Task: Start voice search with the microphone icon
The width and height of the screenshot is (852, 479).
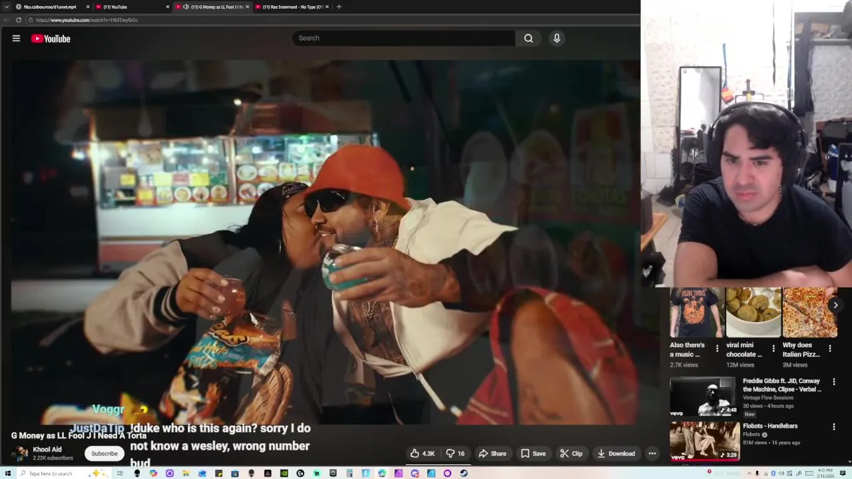Action: coord(557,38)
